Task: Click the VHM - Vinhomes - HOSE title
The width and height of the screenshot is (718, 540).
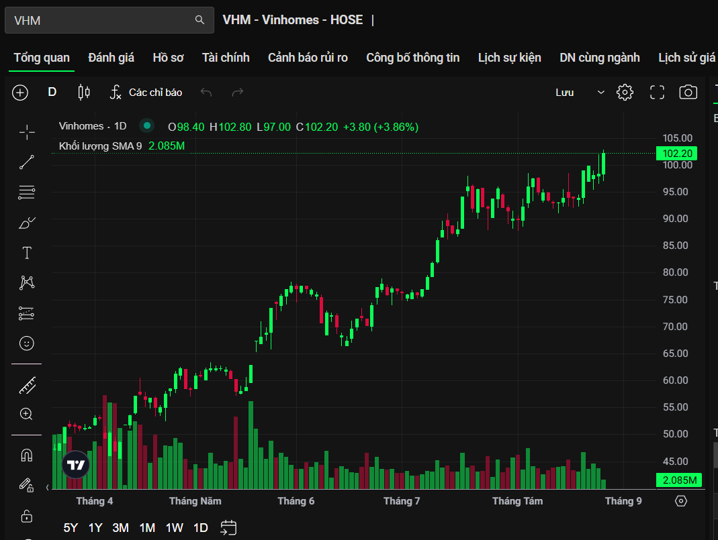Action: coord(293,20)
